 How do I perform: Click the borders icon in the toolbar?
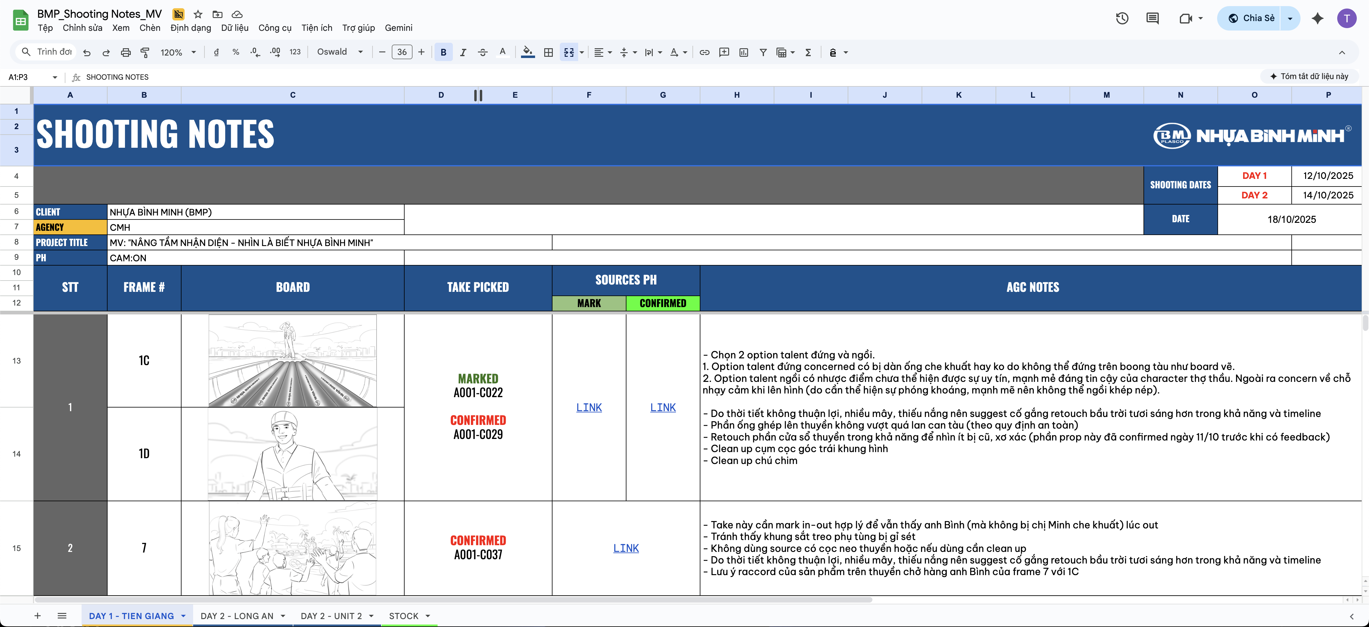click(x=549, y=52)
